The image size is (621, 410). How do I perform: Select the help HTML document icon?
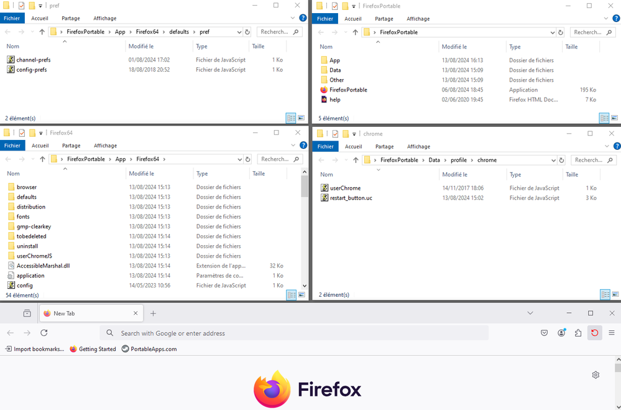click(x=324, y=100)
